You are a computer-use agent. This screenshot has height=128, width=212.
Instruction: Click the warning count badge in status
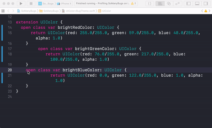point(134,3)
